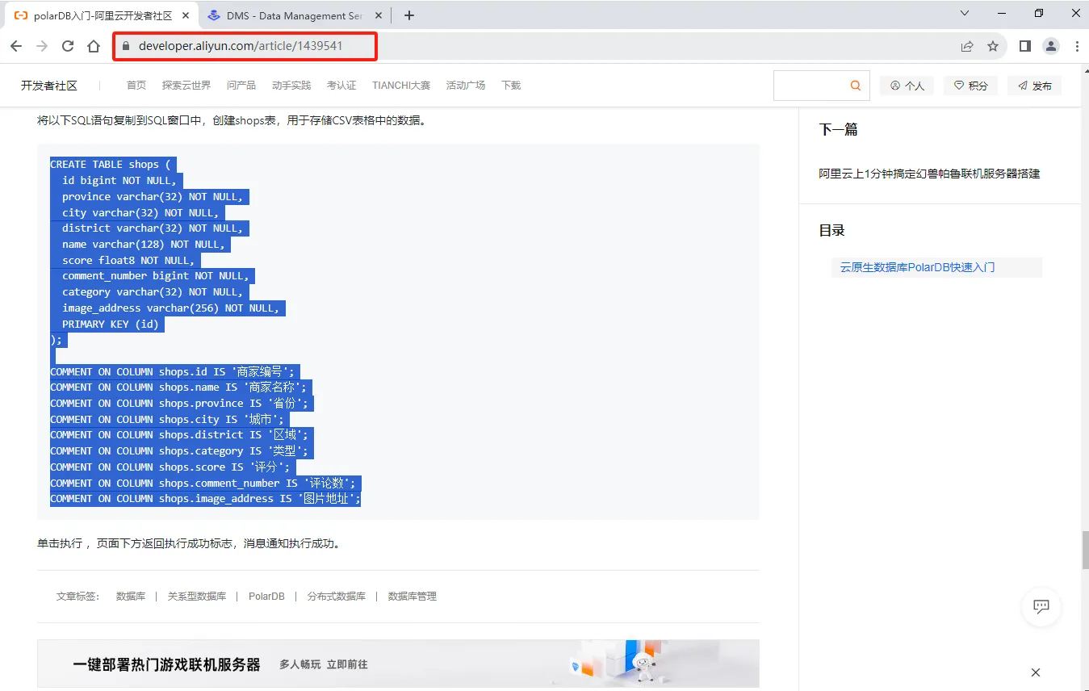Open the 动手实践 nav item

(x=291, y=86)
